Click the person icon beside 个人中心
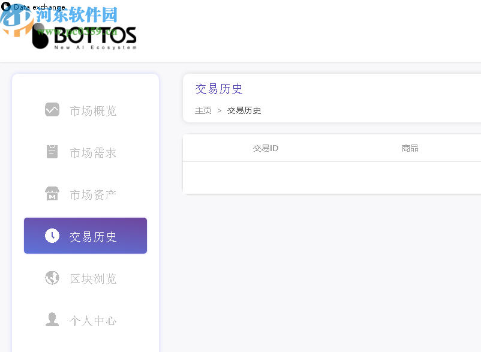Viewport: 481px width, 352px height. click(x=52, y=320)
